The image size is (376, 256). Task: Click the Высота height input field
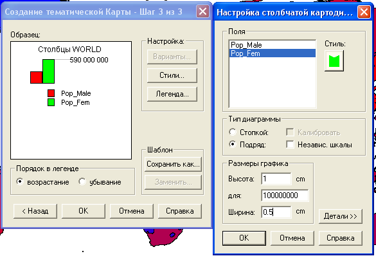276,179
